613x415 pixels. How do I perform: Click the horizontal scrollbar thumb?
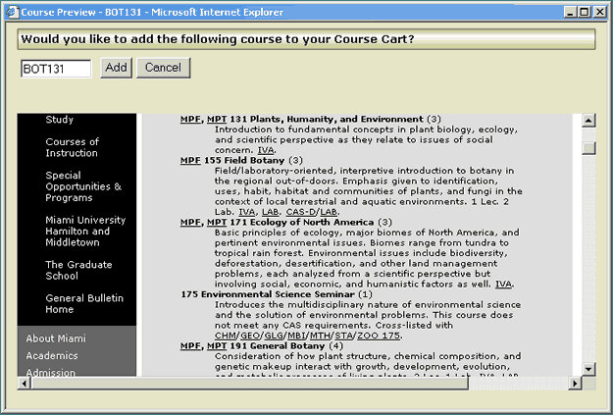click(x=250, y=384)
